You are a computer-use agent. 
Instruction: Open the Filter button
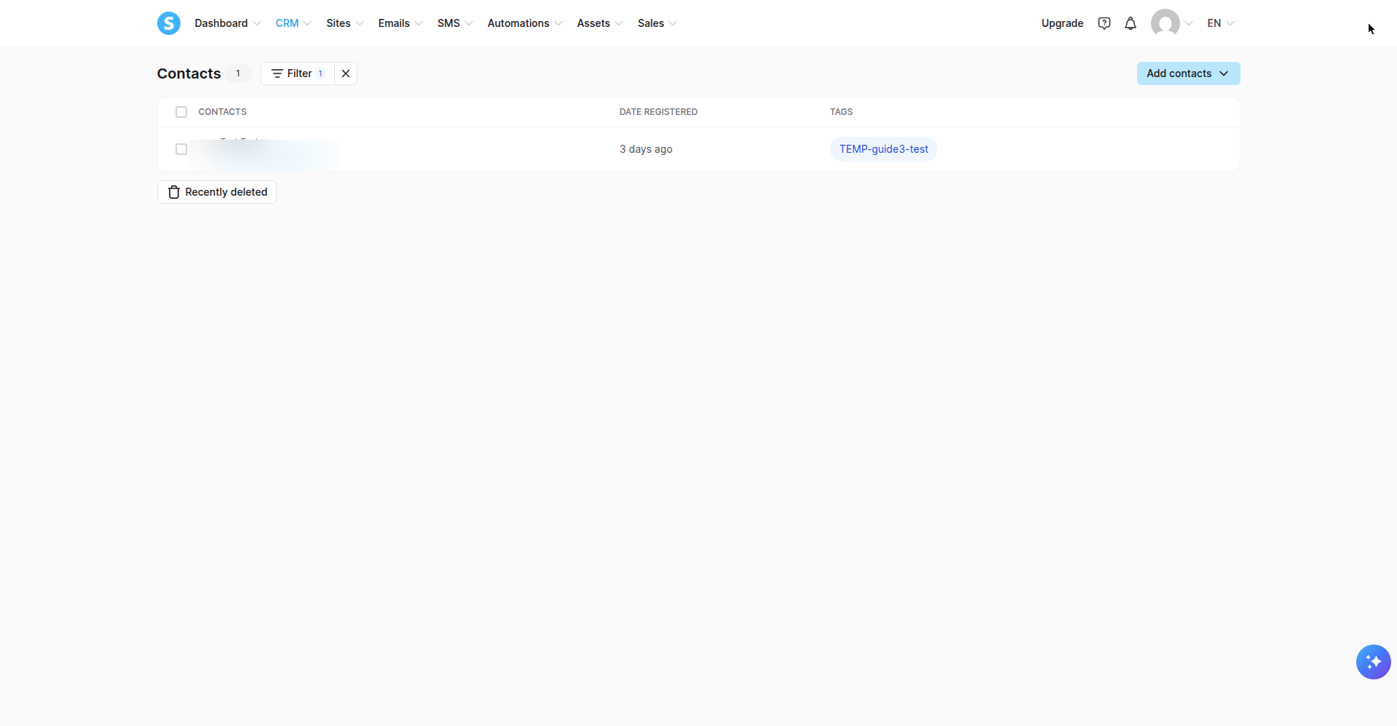298,73
